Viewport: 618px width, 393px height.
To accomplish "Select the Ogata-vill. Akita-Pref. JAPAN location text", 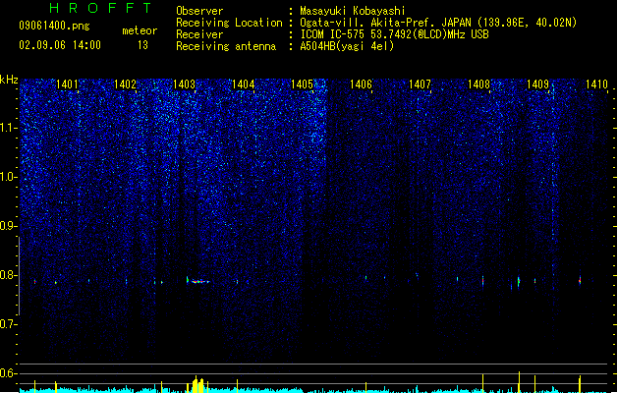I will coord(438,23).
